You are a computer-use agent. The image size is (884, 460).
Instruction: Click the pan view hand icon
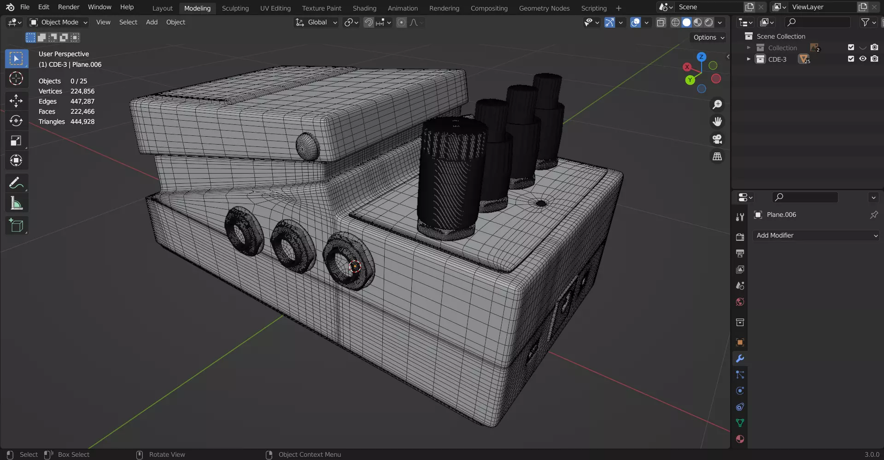pyautogui.click(x=717, y=122)
